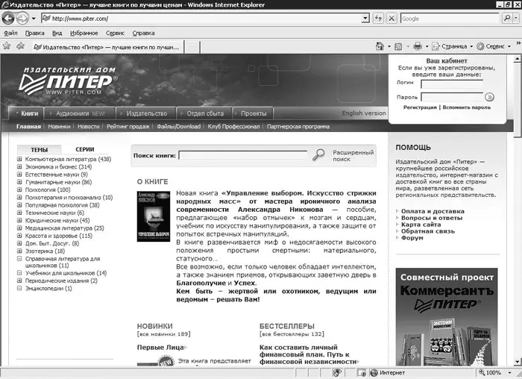Image resolution: width=522 pixels, height=379 pixels.
Task: Click in the Поиск книги search field
Action: pyautogui.click(x=242, y=155)
